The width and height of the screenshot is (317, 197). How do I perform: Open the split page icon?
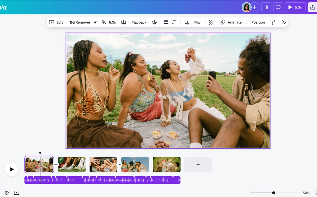[x=124, y=22]
